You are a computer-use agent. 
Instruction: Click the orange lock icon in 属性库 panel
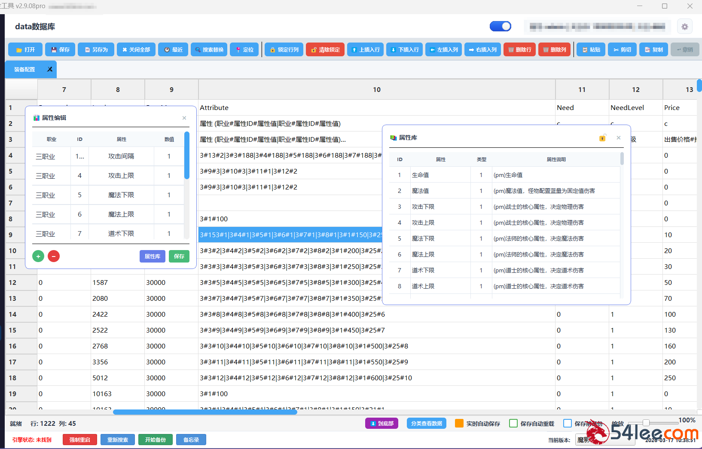coord(602,138)
